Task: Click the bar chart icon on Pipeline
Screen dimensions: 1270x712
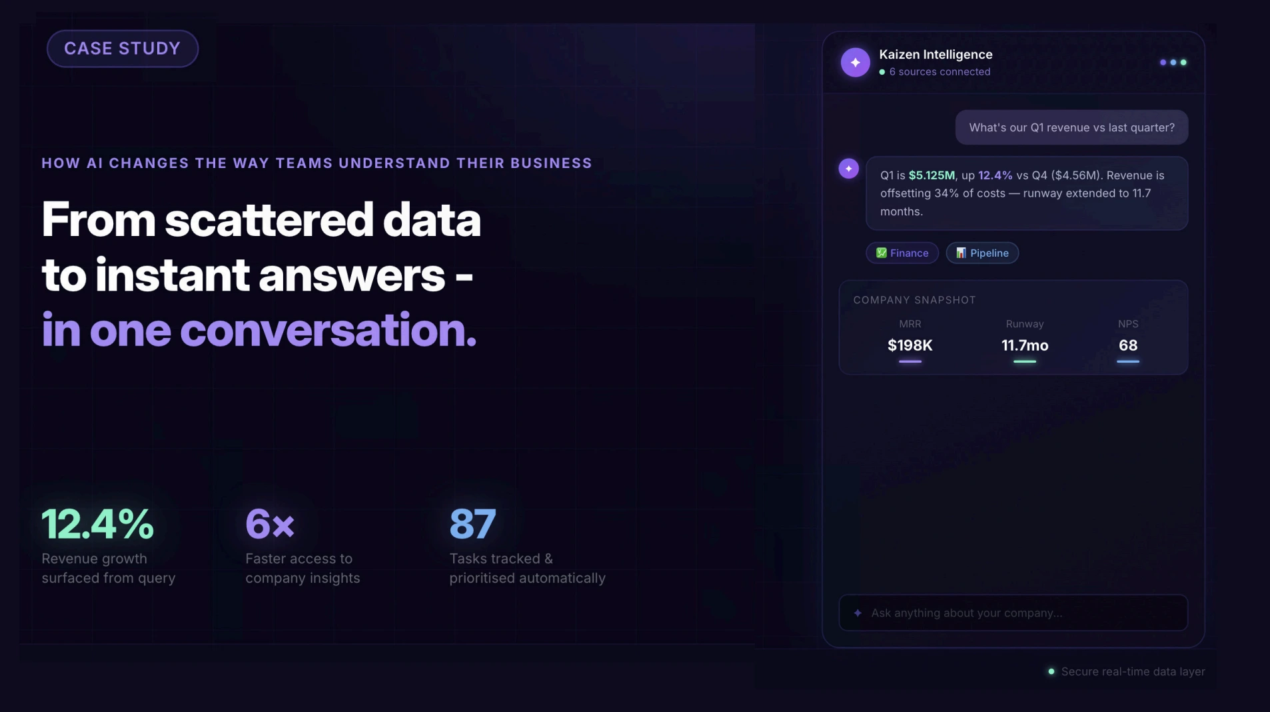Action: pos(961,253)
